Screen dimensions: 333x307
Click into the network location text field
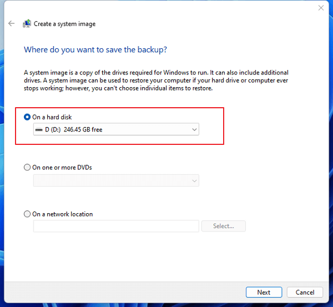[115, 226]
